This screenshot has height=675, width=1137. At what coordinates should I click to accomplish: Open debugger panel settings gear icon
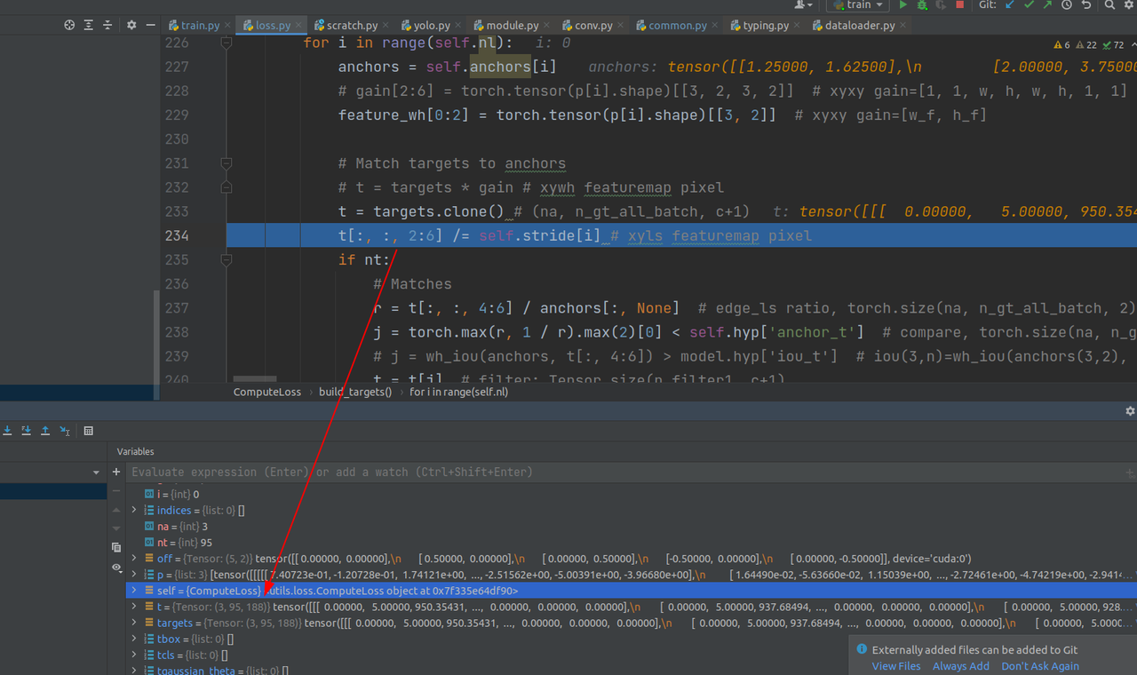pos(1130,411)
